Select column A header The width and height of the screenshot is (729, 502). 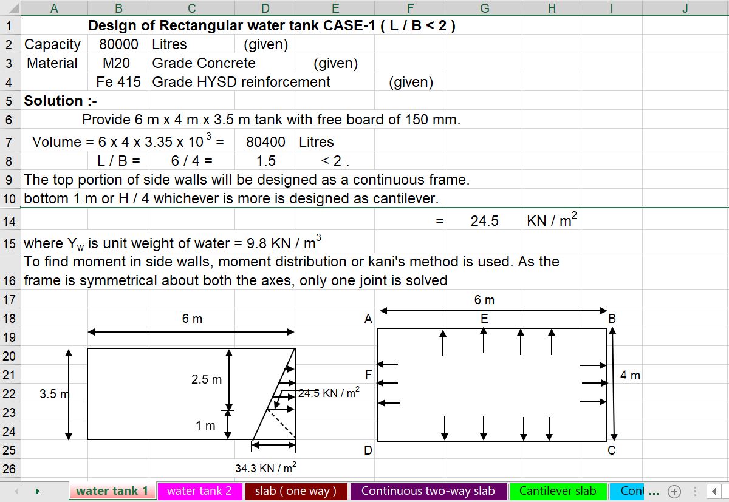[x=54, y=8]
